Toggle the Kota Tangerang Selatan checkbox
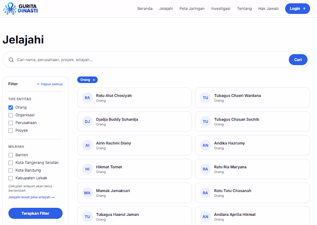 [x=11, y=163]
